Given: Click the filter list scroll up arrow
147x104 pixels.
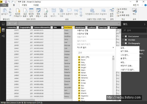Looking at the screenshot, I should coord(113,57).
